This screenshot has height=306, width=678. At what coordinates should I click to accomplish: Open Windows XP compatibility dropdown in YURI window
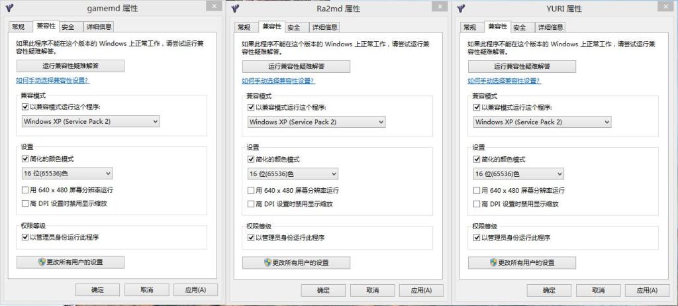(x=542, y=122)
